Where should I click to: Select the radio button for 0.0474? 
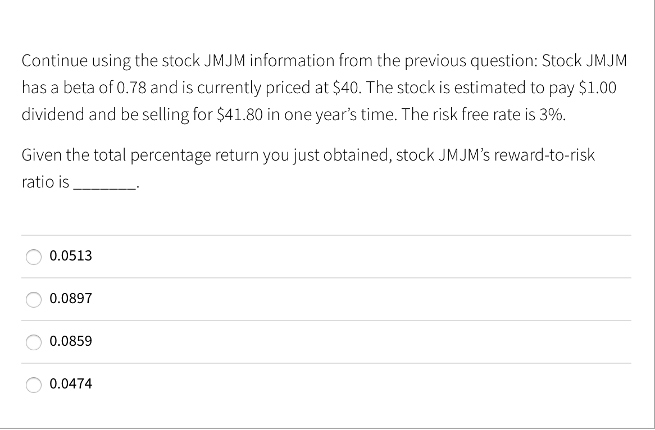(x=34, y=385)
